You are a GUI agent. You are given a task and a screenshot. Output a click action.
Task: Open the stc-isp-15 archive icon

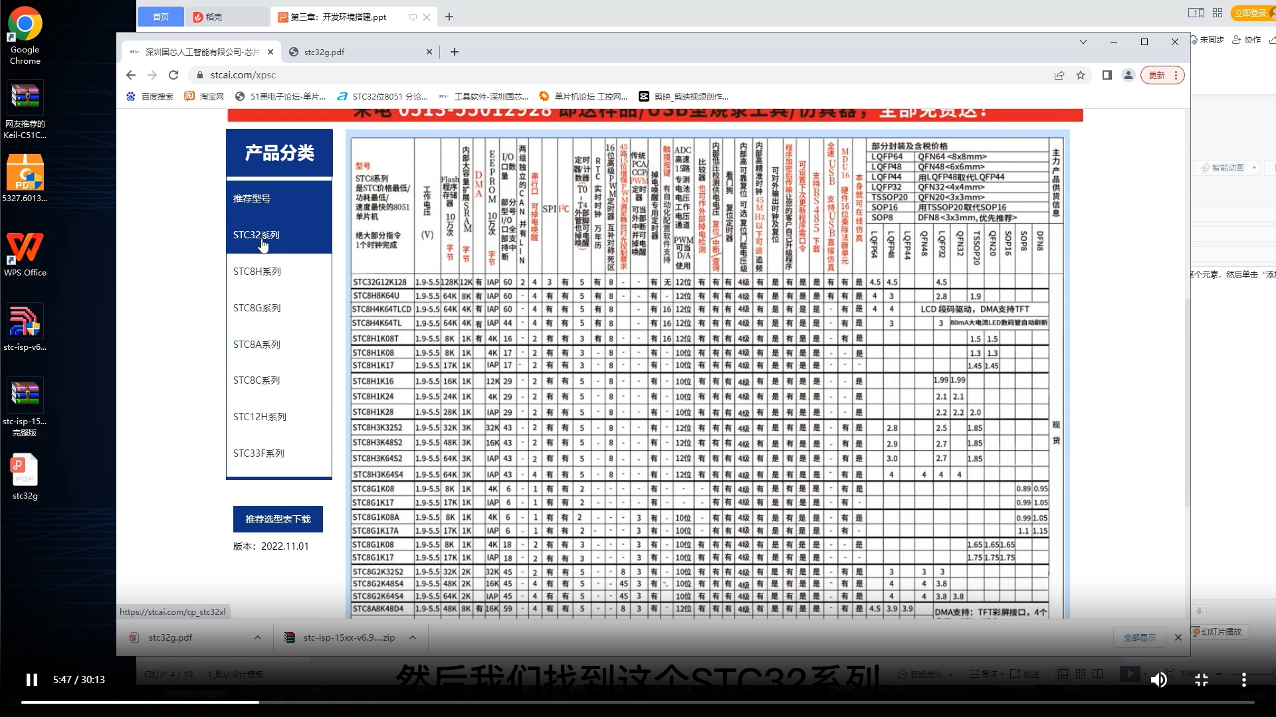point(25,407)
